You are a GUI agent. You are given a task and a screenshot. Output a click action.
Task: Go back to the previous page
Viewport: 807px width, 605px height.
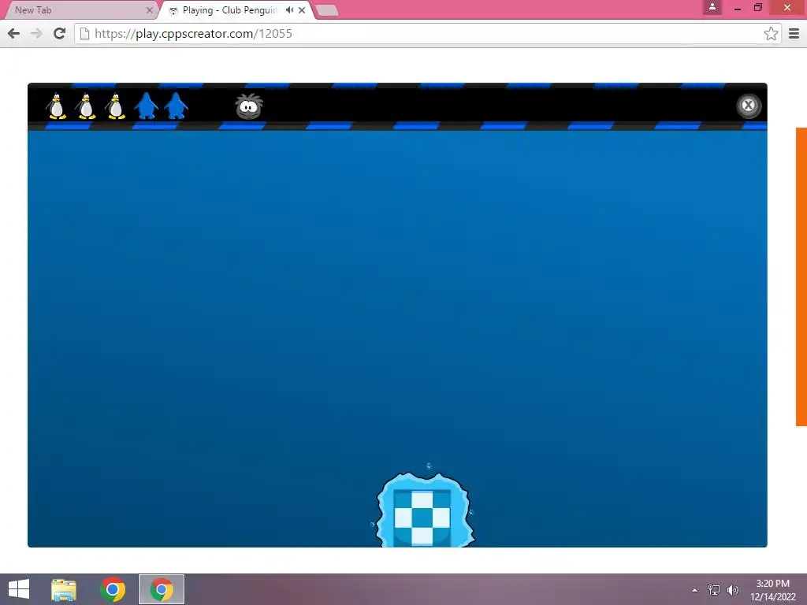[x=14, y=33]
